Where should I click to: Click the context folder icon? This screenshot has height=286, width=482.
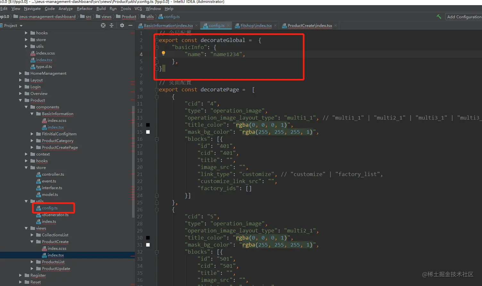pyautogui.click(x=33, y=154)
